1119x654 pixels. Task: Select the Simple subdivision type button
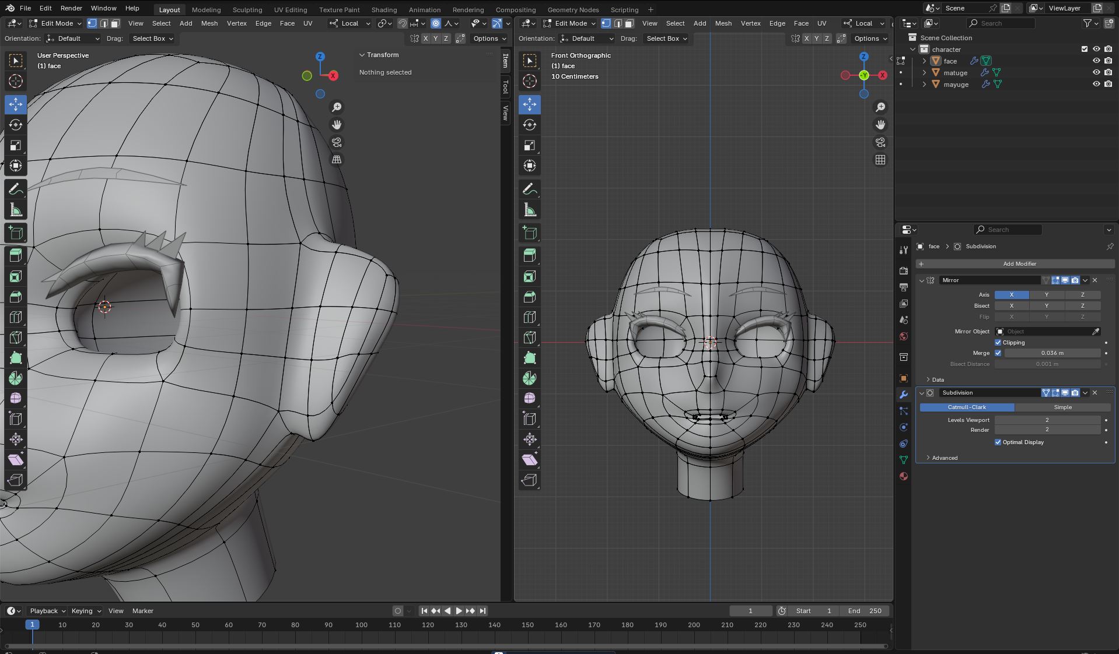[x=1062, y=407]
